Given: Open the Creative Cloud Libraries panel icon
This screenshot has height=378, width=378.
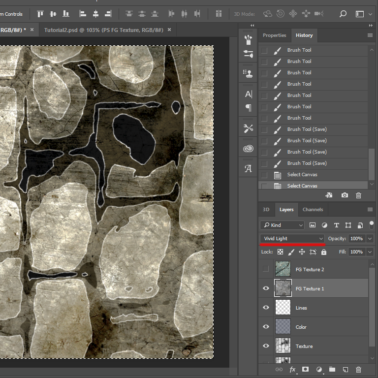Looking at the screenshot, I should (x=248, y=148).
